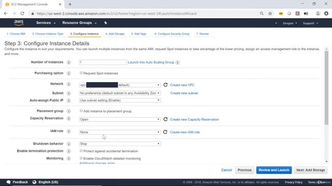The width and height of the screenshot is (332, 186).
Task: Click the page vertical scrollbar thumb
Action: (326, 87)
